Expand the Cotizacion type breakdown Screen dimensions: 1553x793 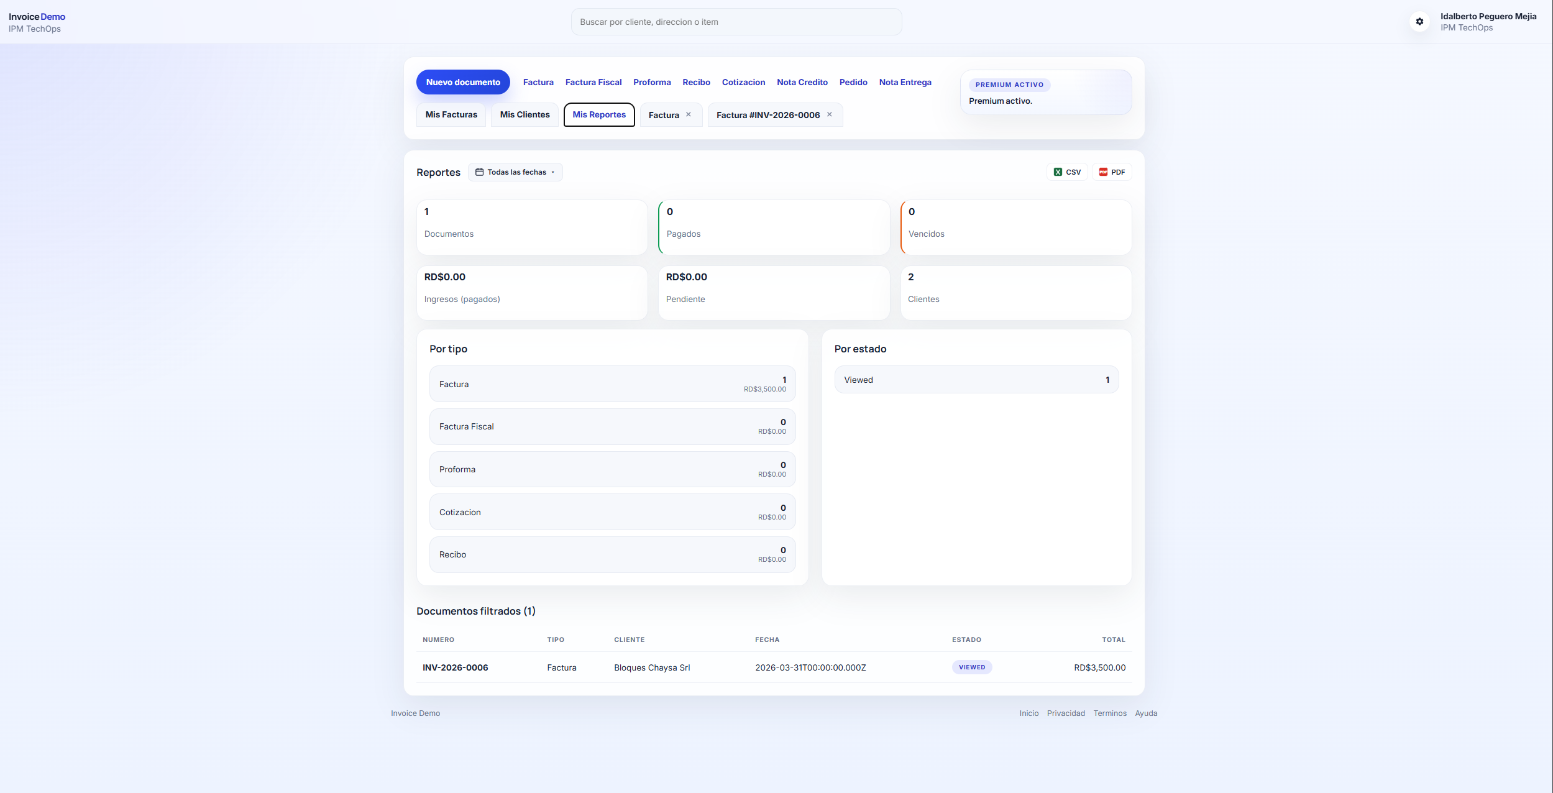point(612,511)
